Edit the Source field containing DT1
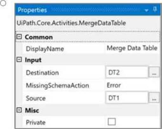 tap(127, 98)
